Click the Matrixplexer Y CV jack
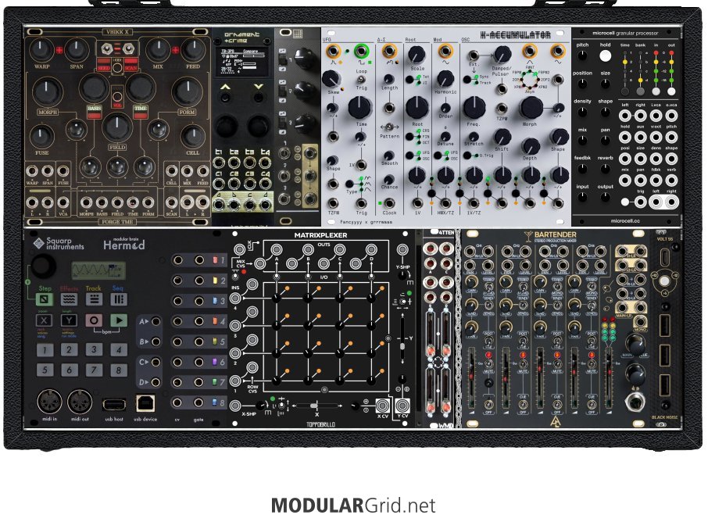The image size is (708, 522). click(x=402, y=405)
